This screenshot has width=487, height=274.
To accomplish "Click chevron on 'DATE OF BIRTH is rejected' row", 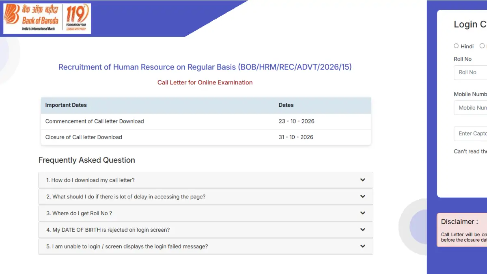I will coord(363,230).
